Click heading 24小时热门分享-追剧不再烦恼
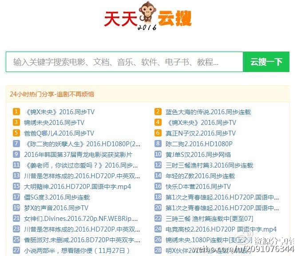The width and height of the screenshot is (297, 256). pyautogui.click(x=52, y=94)
